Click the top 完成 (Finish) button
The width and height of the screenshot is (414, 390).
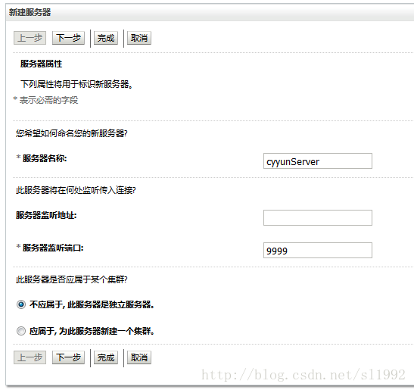(106, 38)
